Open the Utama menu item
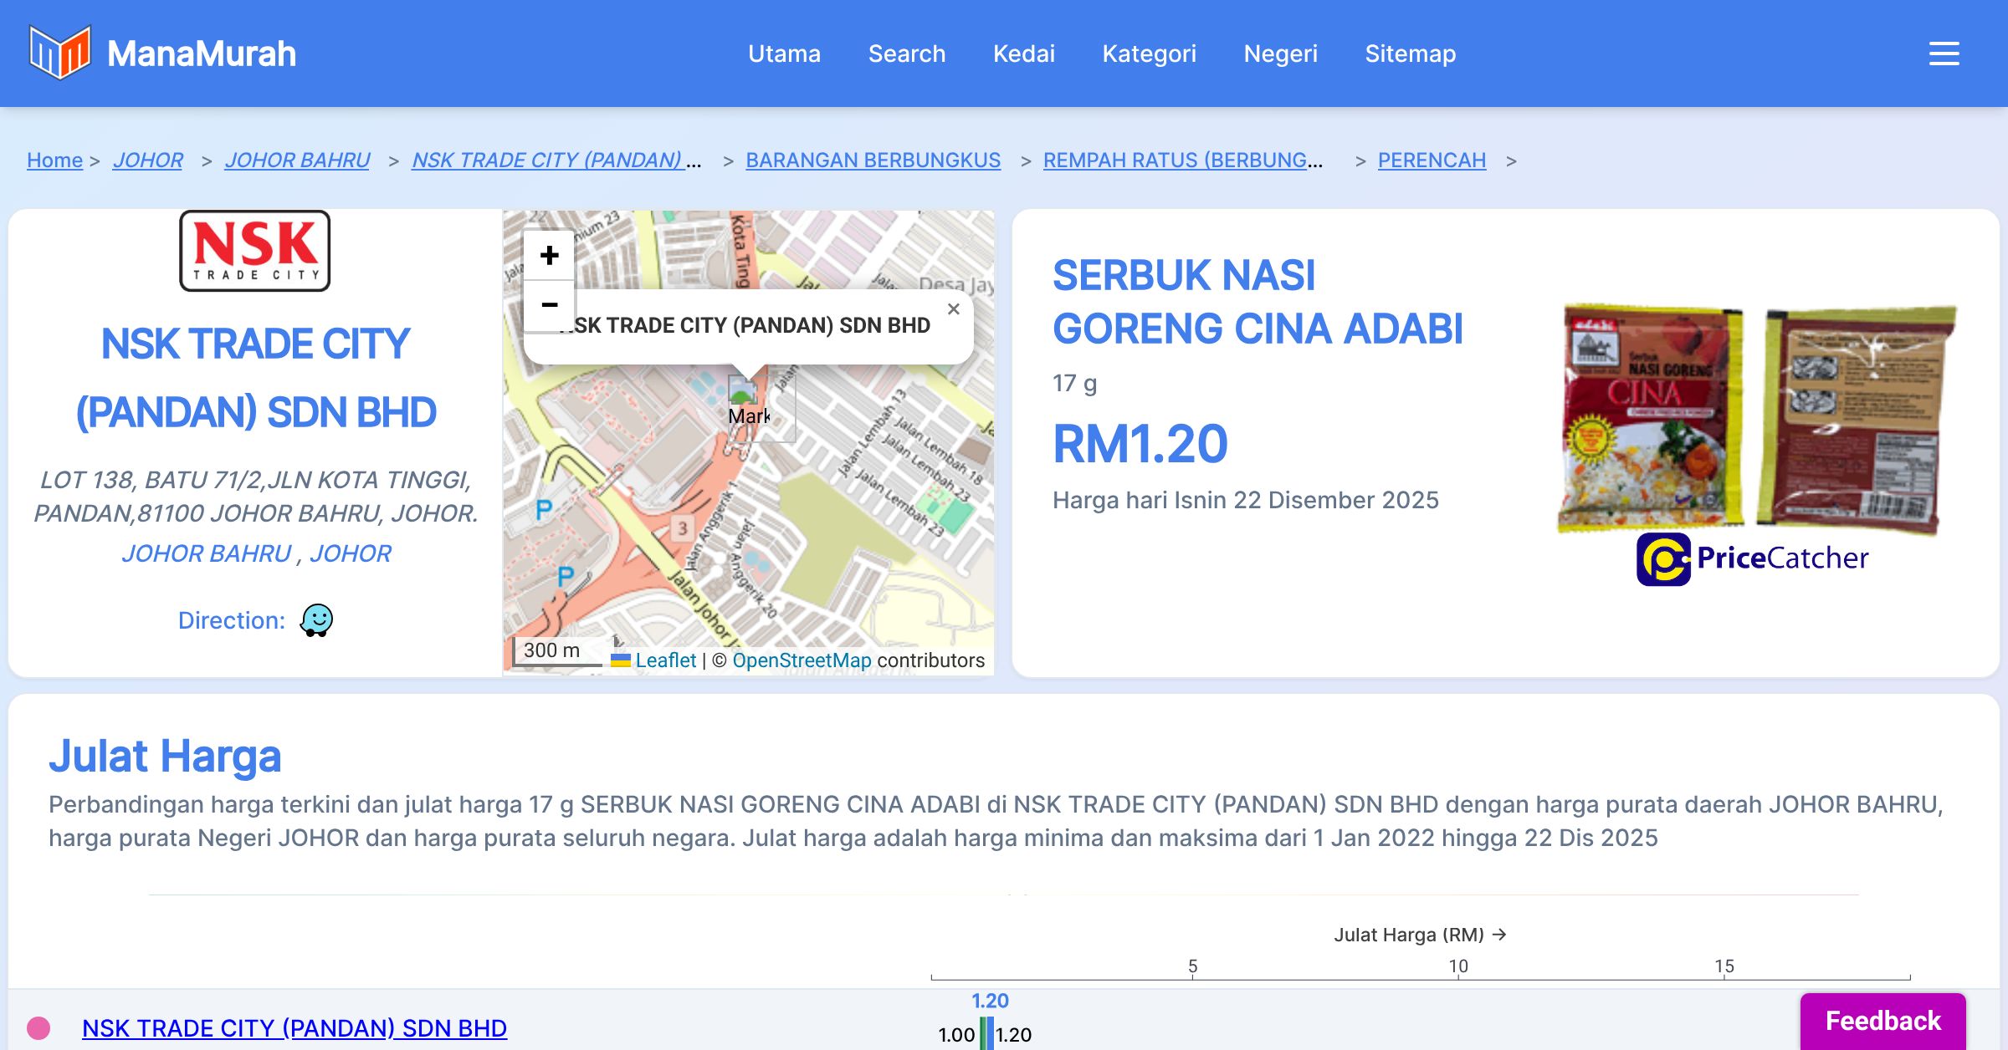The width and height of the screenshot is (2008, 1050). pyautogui.click(x=784, y=54)
